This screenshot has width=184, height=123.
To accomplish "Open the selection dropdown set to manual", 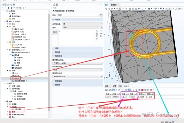I will pos(82,28).
